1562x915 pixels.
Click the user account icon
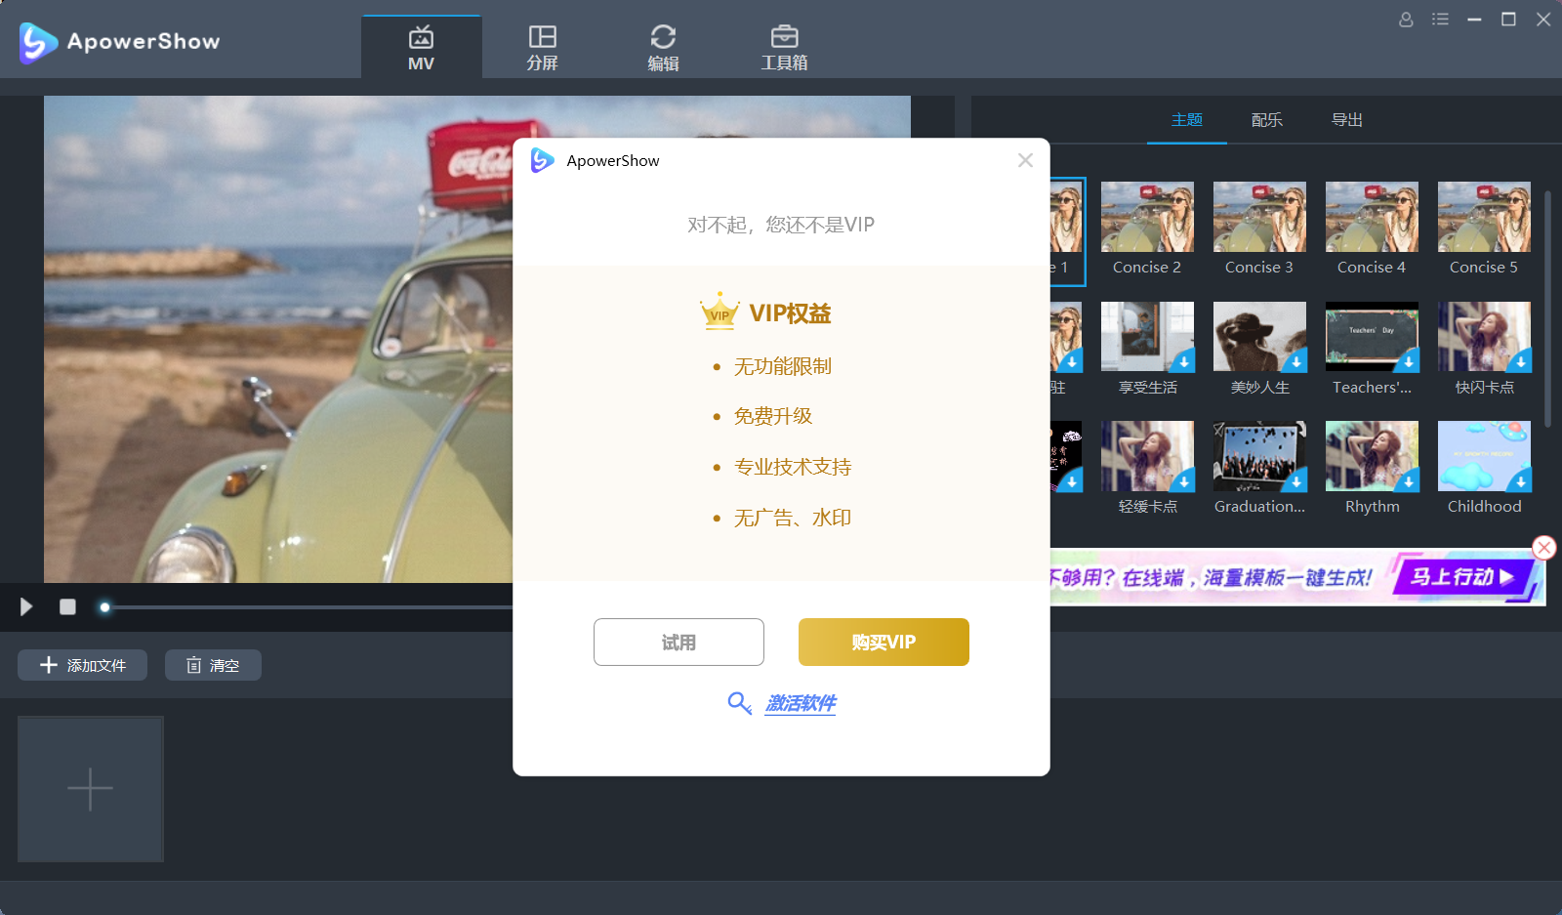[x=1406, y=19]
